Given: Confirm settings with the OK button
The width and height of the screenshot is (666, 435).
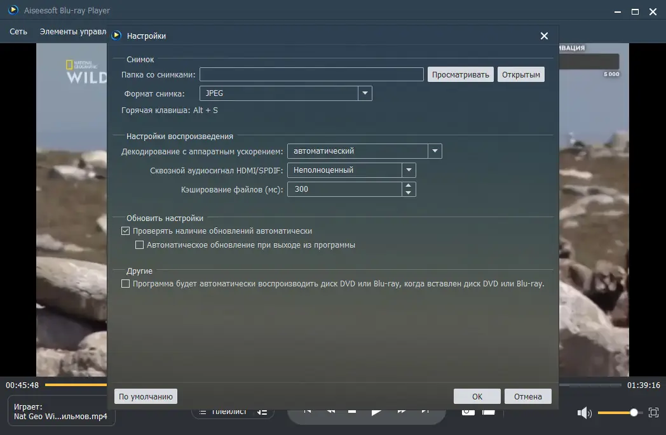Looking at the screenshot, I should [477, 396].
